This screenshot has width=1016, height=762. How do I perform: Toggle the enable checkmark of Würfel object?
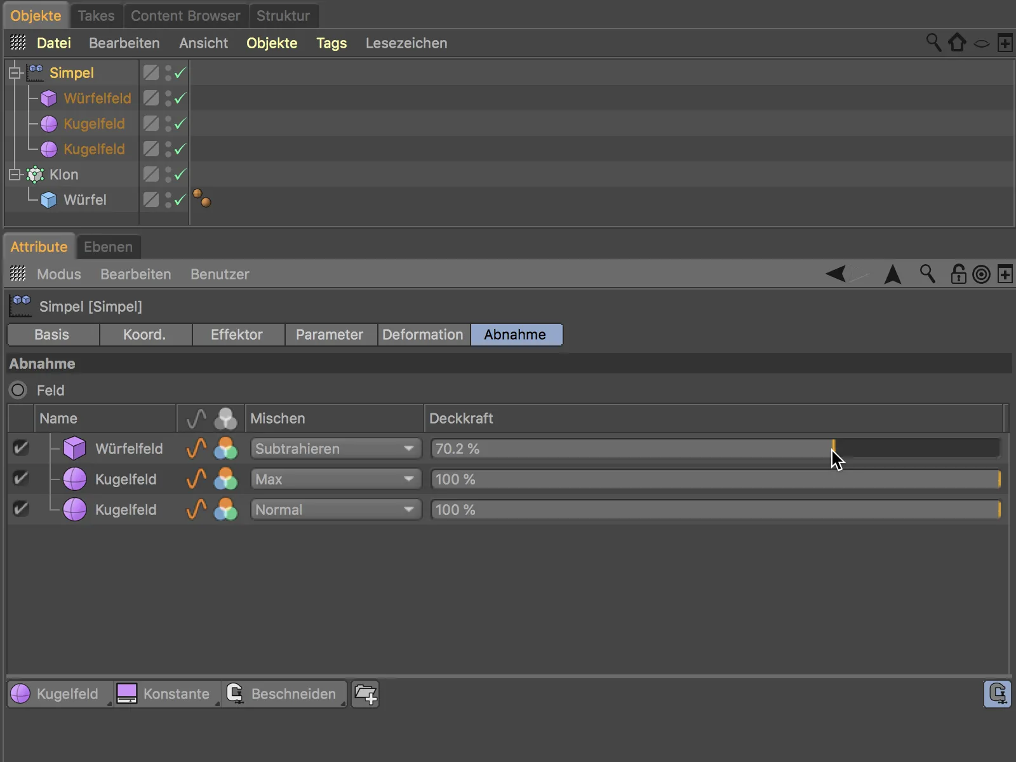coord(180,199)
